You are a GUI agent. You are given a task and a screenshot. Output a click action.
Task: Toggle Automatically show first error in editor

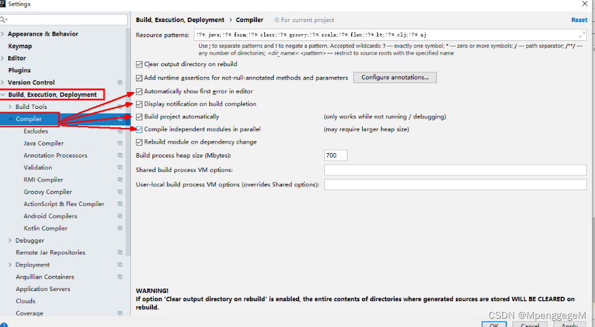[x=139, y=91]
